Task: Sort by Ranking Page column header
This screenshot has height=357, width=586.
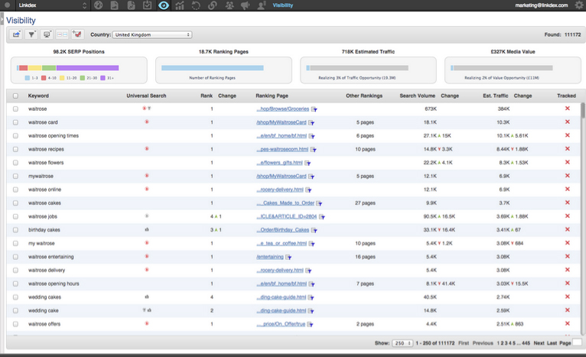Action: click(x=272, y=96)
